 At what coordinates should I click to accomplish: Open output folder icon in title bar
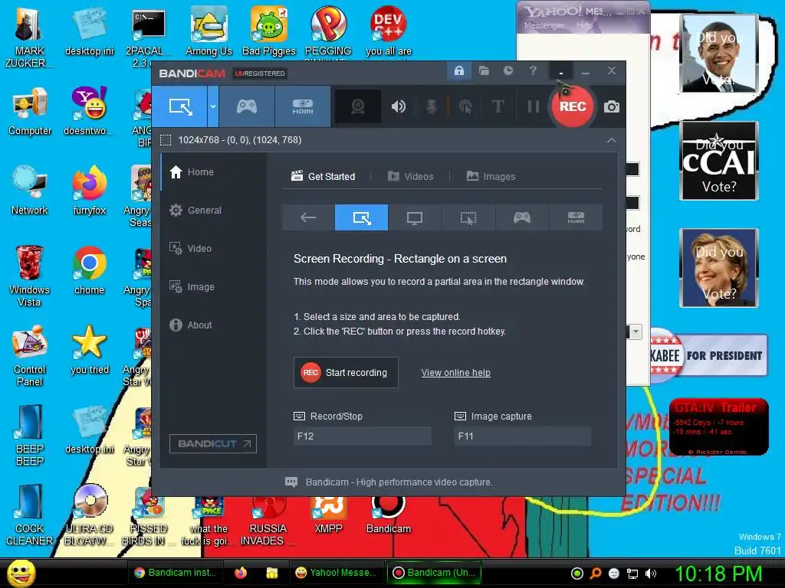(x=484, y=71)
